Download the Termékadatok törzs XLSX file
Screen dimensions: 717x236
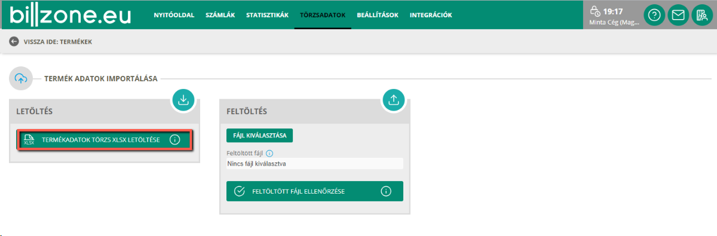coord(104,140)
